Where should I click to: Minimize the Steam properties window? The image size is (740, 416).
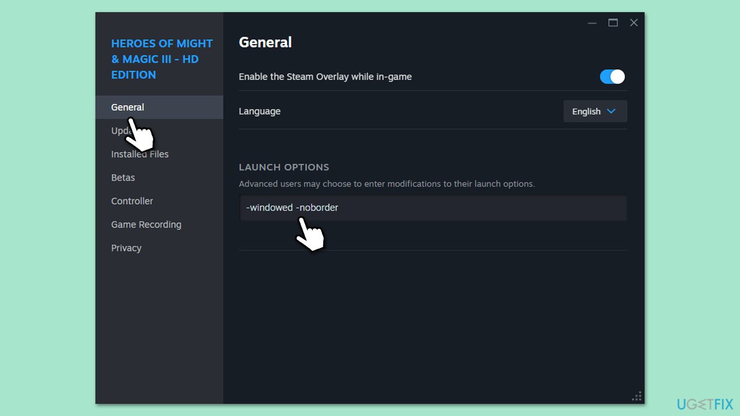coord(592,23)
